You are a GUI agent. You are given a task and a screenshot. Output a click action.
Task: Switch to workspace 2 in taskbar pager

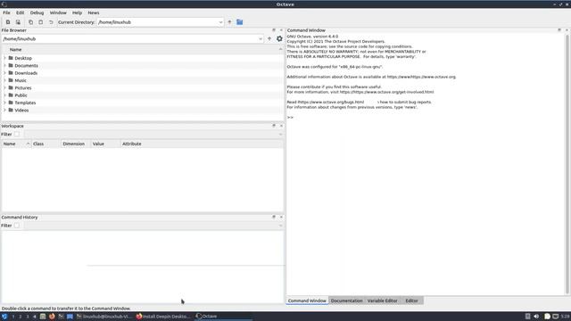20,317
